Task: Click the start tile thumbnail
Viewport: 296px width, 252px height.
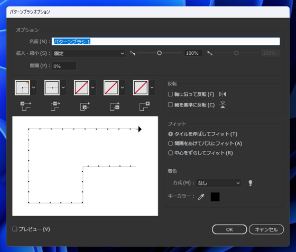Action: click(111, 88)
